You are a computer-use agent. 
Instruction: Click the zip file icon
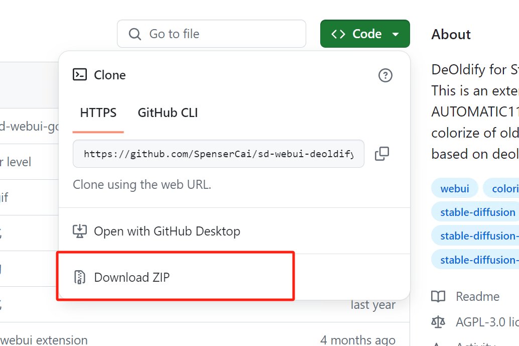(79, 278)
